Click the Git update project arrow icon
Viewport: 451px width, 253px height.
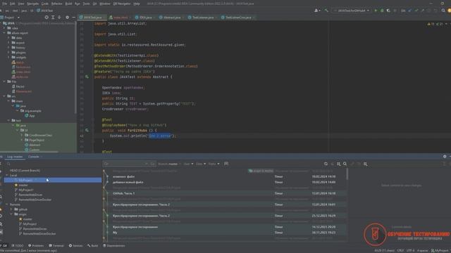[410, 11]
